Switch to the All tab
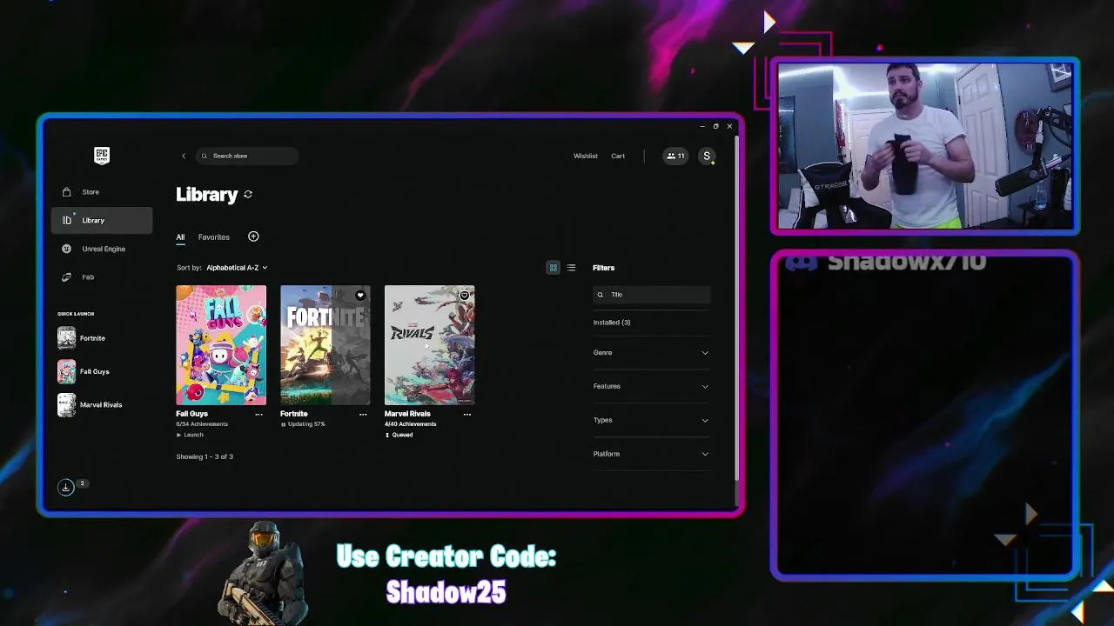The height and width of the screenshot is (626, 1114). 180,236
